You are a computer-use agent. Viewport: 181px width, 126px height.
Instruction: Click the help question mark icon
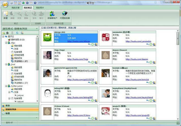click(x=35, y=3)
